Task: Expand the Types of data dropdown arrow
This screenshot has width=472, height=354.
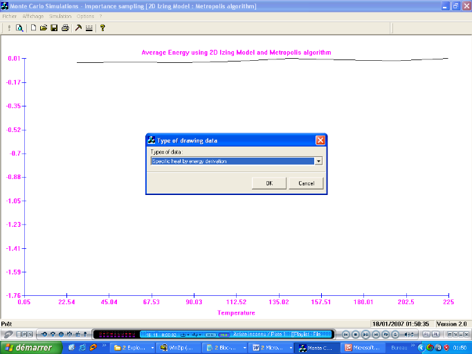Action: point(318,161)
